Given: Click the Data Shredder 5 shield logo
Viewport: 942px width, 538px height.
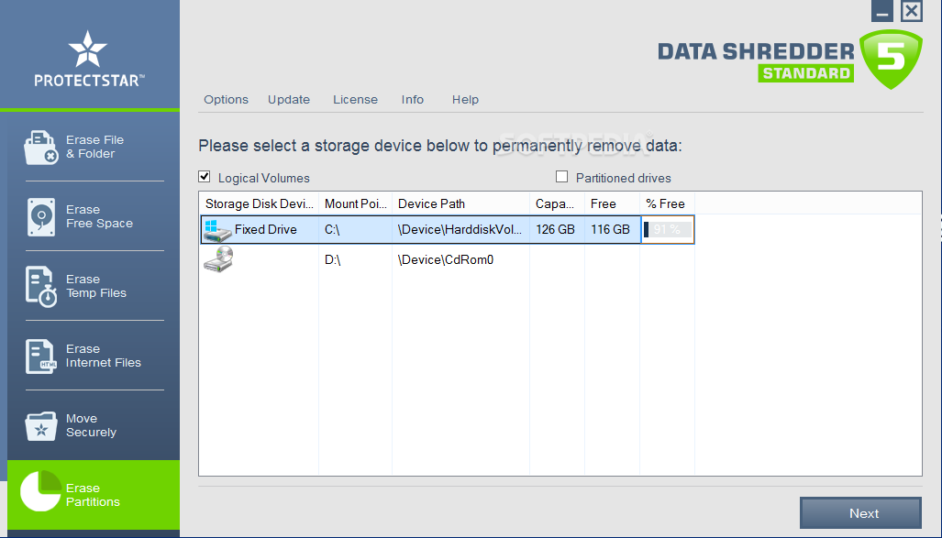Looking at the screenshot, I should pos(891,59).
